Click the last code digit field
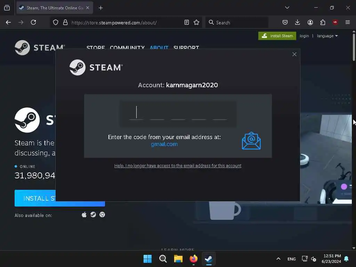 pos(220,113)
